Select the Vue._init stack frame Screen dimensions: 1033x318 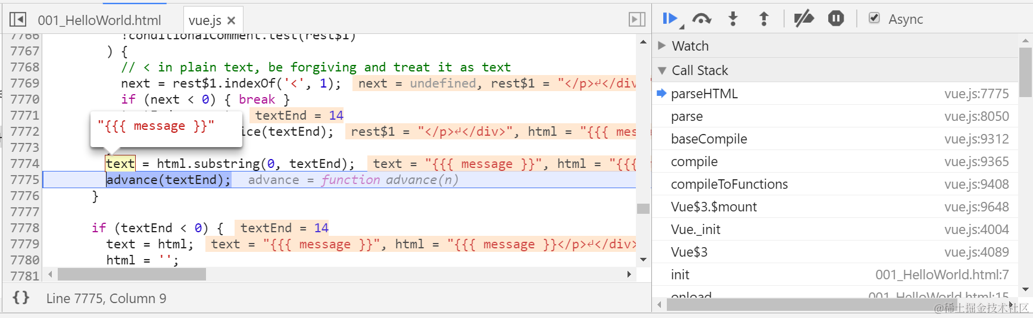[x=834, y=229]
